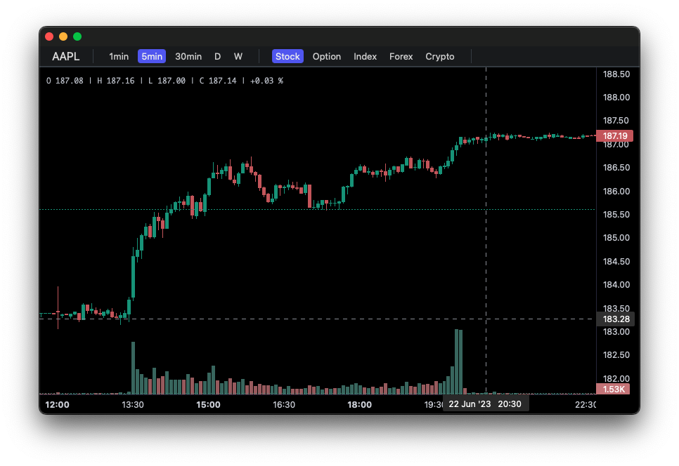Click the 183.28 crosshair price label
This screenshot has width=679, height=466.
click(x=615, y=319)
